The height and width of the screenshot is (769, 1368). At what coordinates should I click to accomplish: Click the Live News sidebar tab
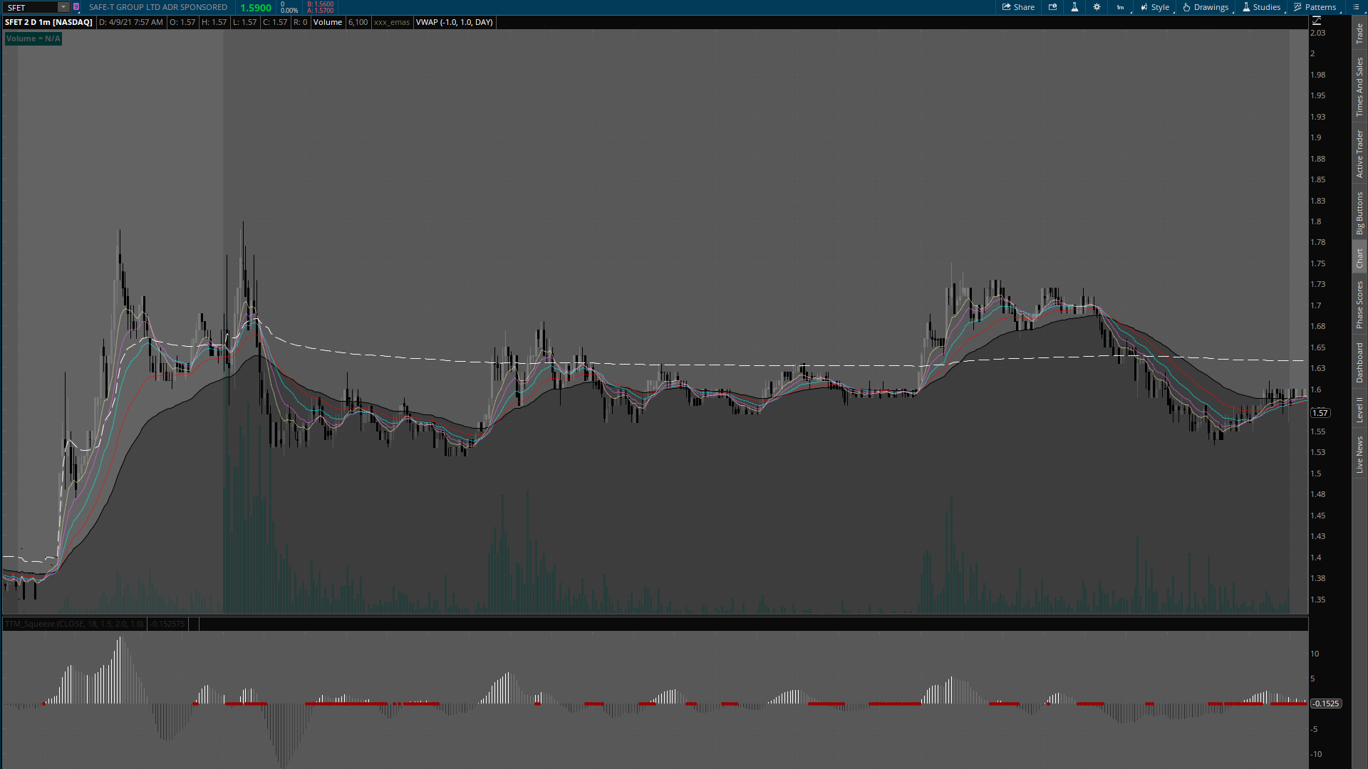coord(1359,455)
